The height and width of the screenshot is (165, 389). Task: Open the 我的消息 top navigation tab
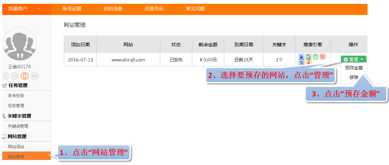pos(113,9)
